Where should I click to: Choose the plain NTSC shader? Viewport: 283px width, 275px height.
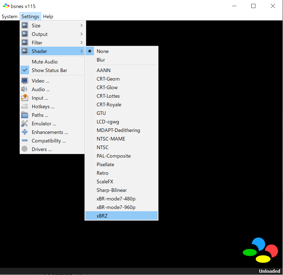(121, 147)
